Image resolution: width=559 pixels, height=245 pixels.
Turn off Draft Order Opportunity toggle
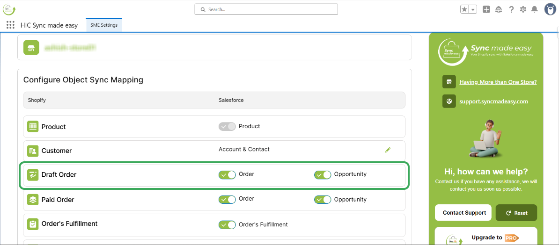[323, 174]
